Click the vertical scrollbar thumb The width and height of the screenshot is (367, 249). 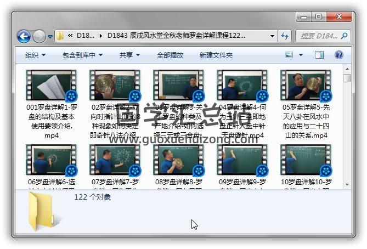(x=347, y=78)
